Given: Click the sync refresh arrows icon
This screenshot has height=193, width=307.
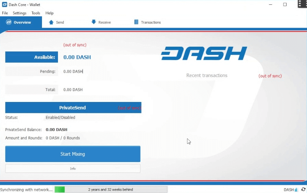Looking at the screenshot, I should coord(303,190).
